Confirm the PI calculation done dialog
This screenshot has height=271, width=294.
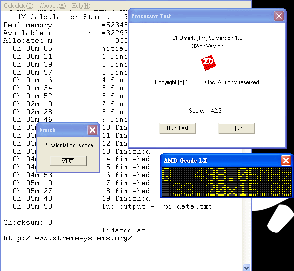(x=68, y=161)
